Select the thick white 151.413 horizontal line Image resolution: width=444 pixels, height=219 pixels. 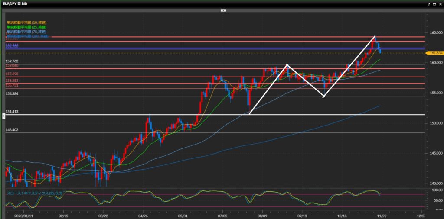tap(217, 115)
